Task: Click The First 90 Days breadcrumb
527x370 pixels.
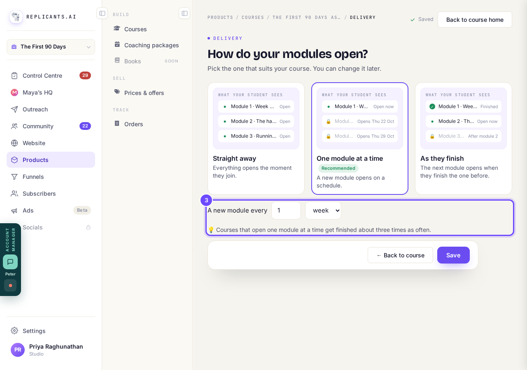Action: pyautogui.click(x=307, y=18)
